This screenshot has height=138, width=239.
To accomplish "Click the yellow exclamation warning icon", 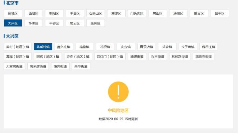I will [x=118, y=92].
